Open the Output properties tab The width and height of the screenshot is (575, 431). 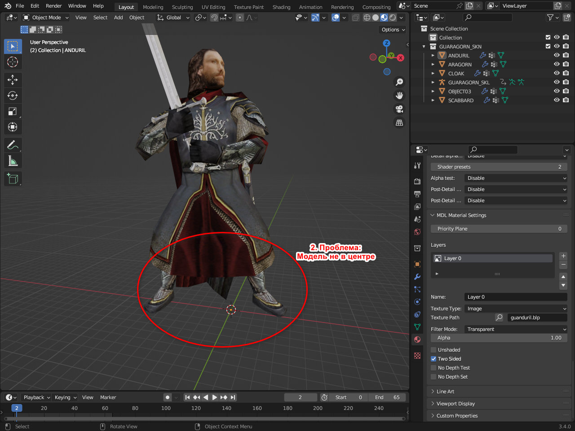tap(417, 194)
